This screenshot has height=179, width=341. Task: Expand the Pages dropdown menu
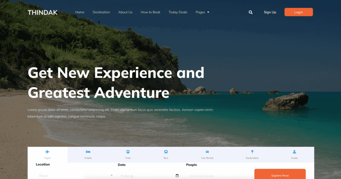click(x=202, y=12)
